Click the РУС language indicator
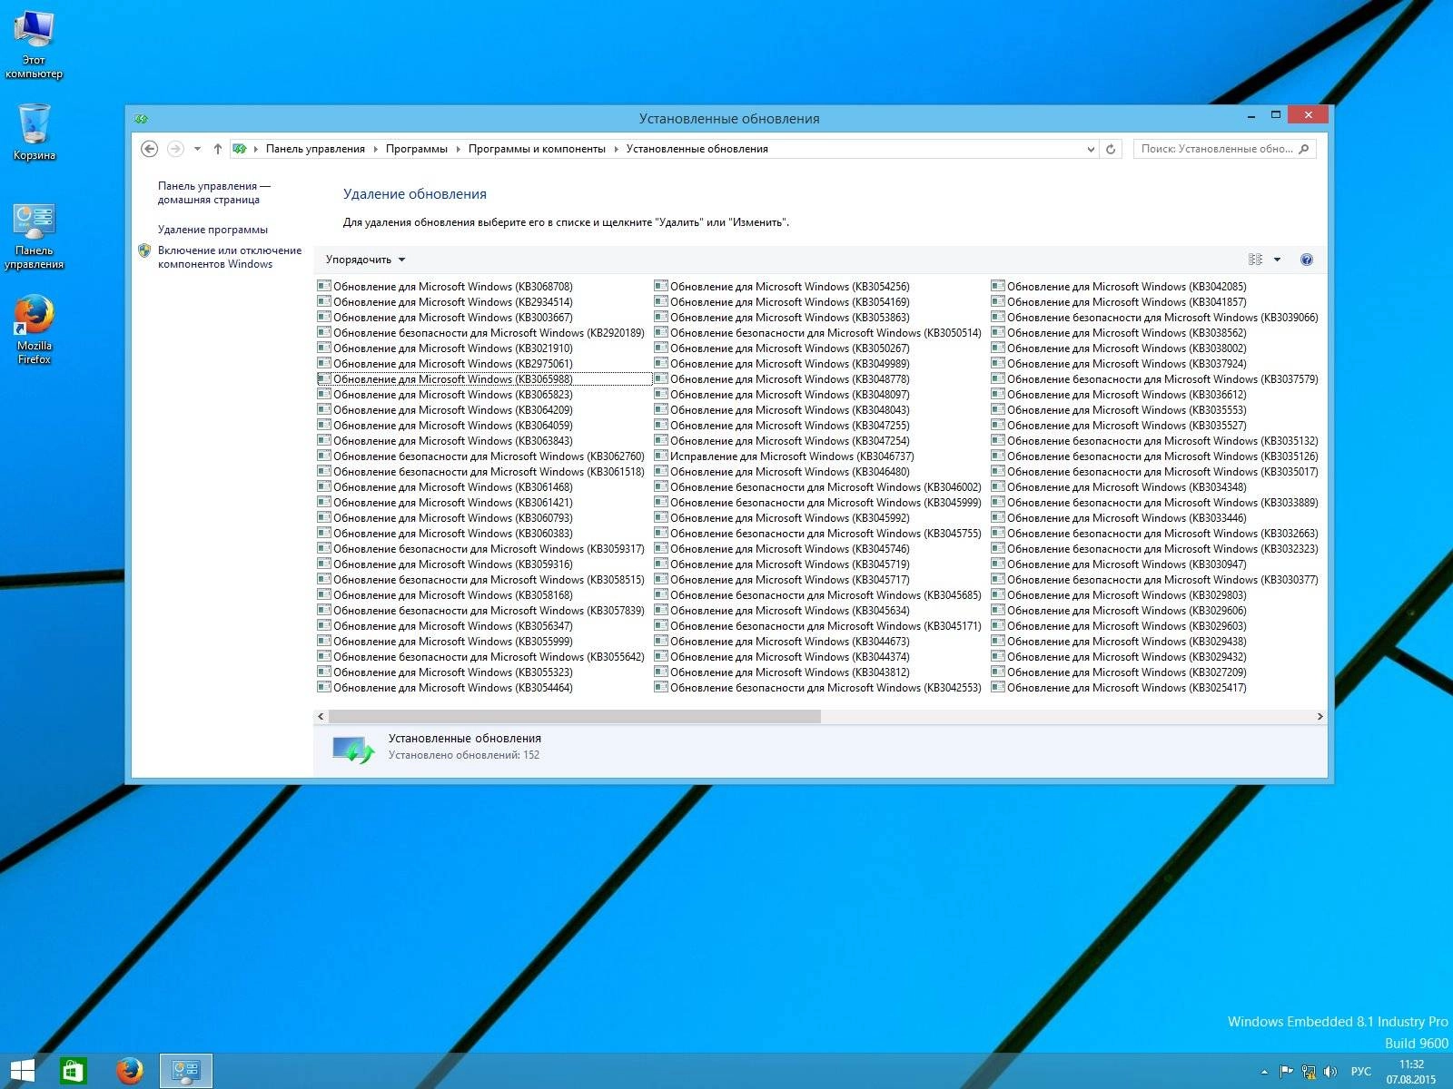Screen dimensions: 1453x1089 (1360, 1072)
